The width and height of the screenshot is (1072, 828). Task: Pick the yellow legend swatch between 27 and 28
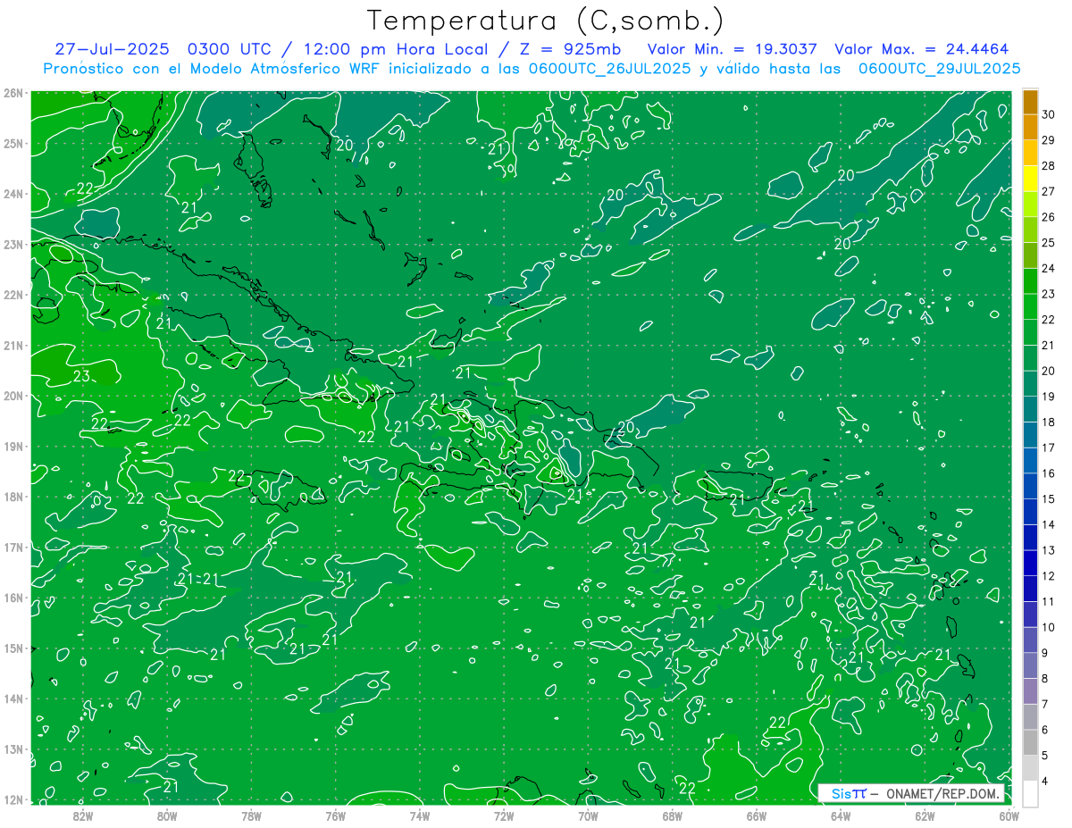(x=1030, y=178)
